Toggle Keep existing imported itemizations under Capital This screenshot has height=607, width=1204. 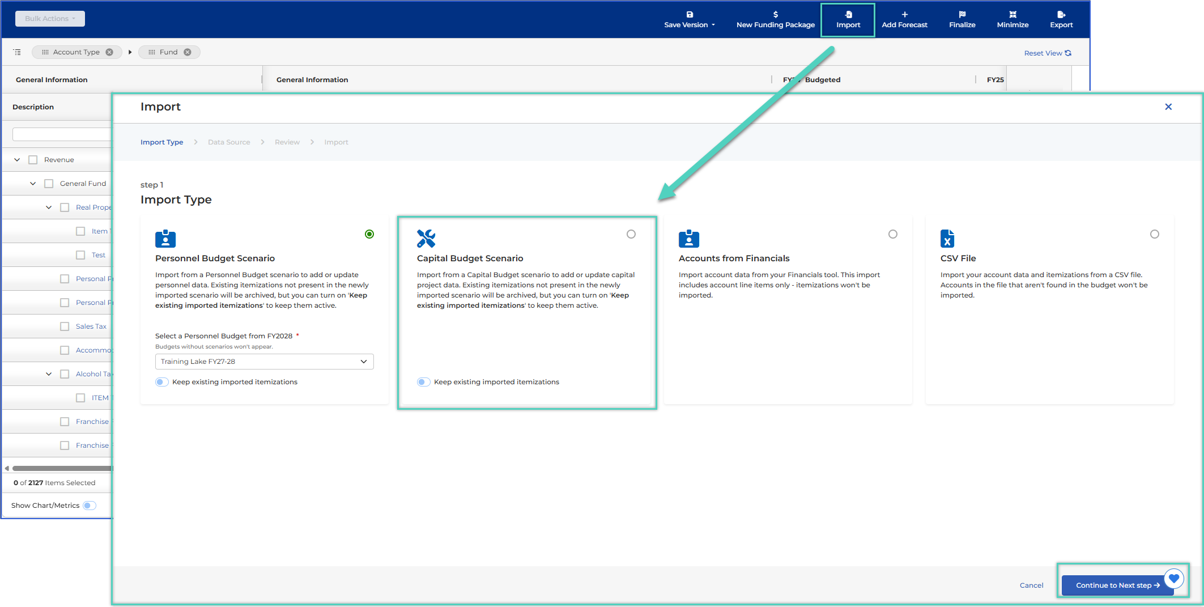coord(424,382)
